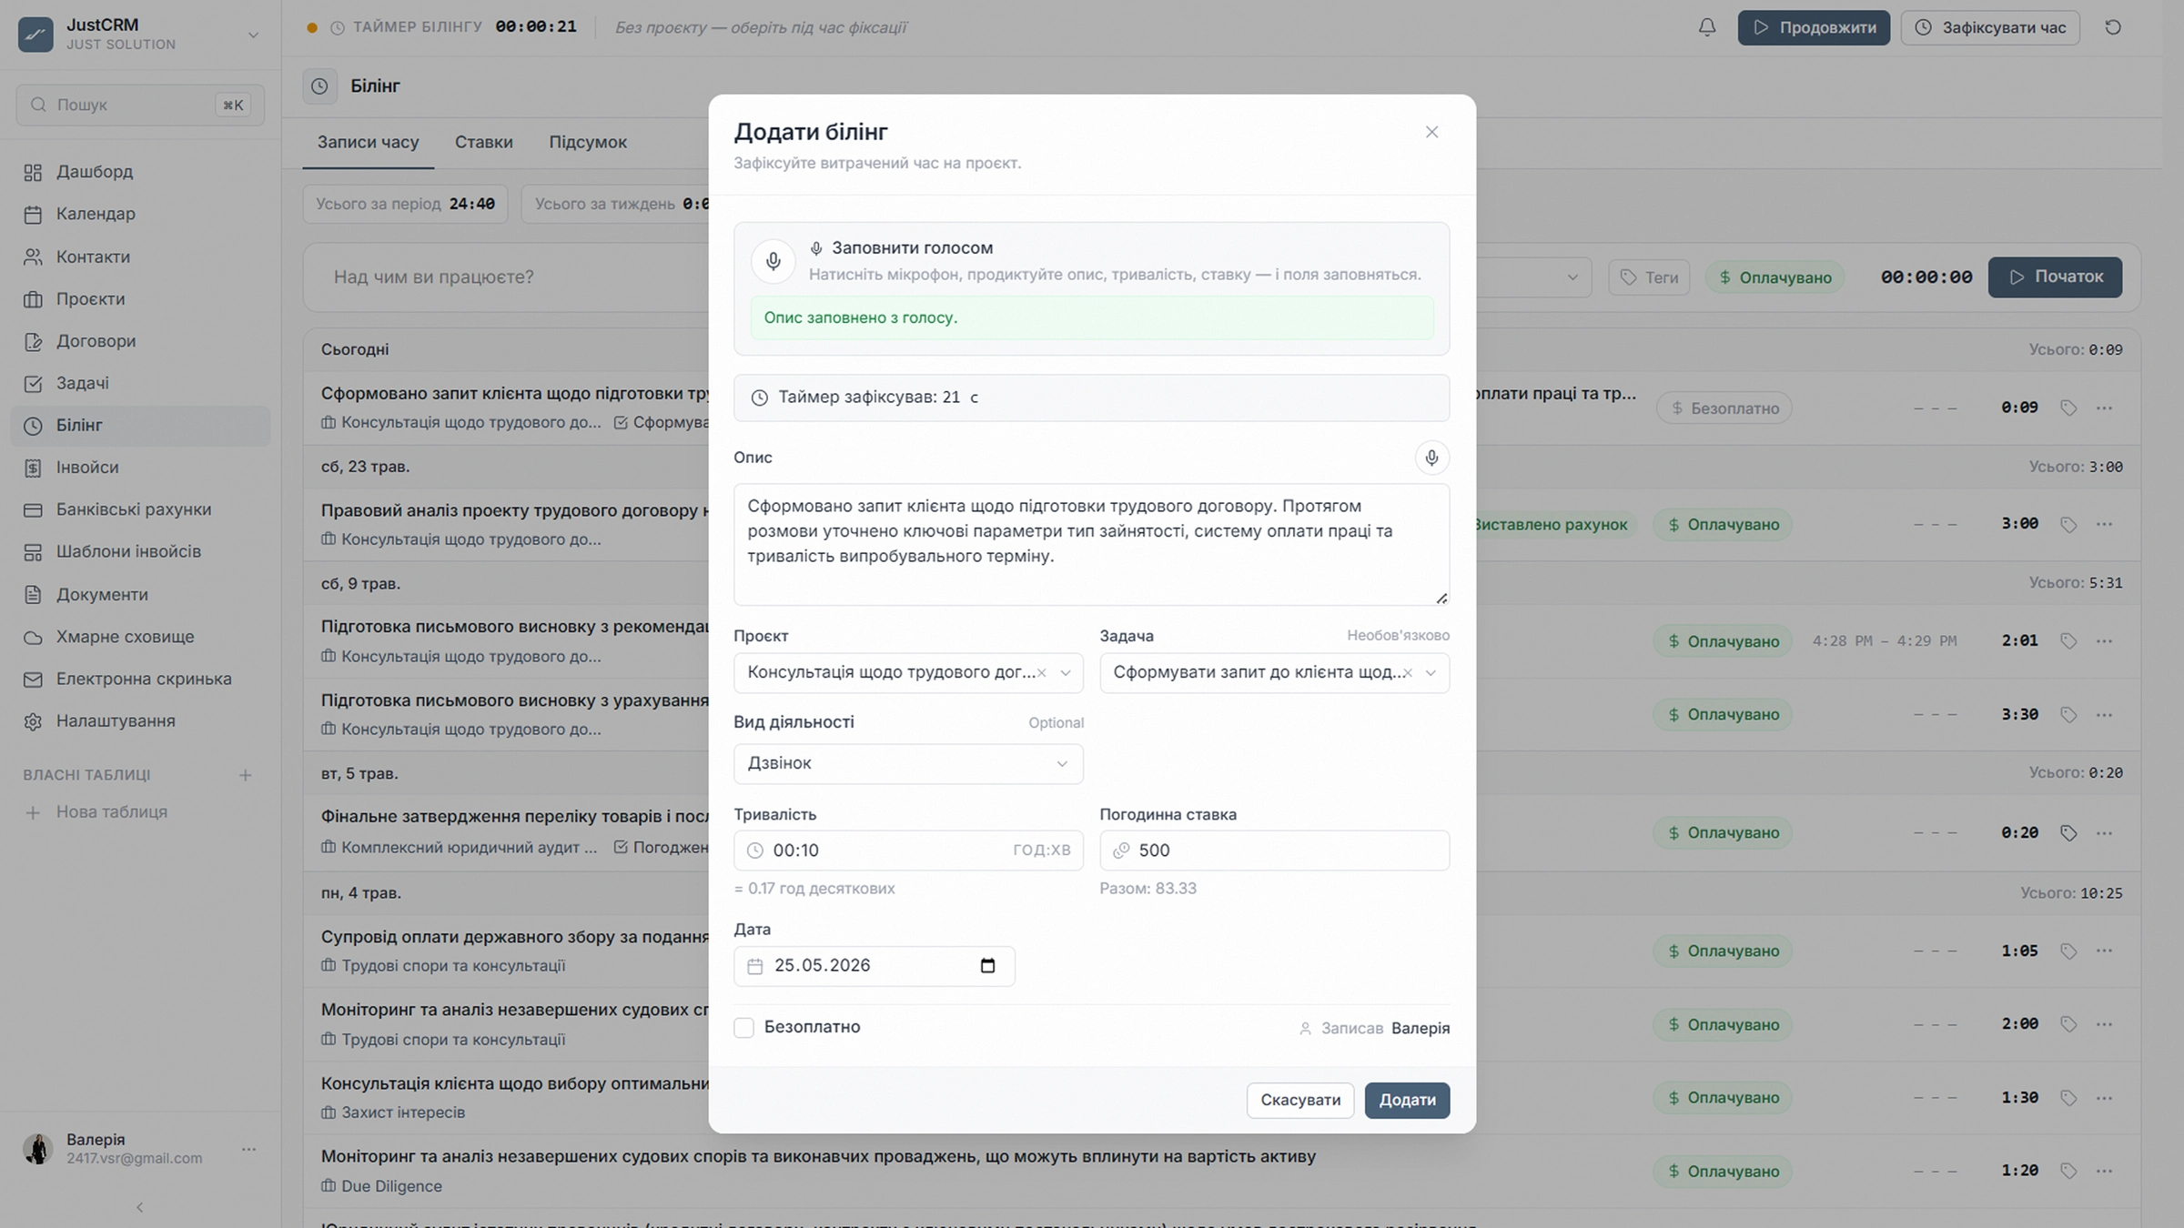Open Шаблони інвойсів in the sidebar
Screen dimensions: 2184x1228
(140, 551)
